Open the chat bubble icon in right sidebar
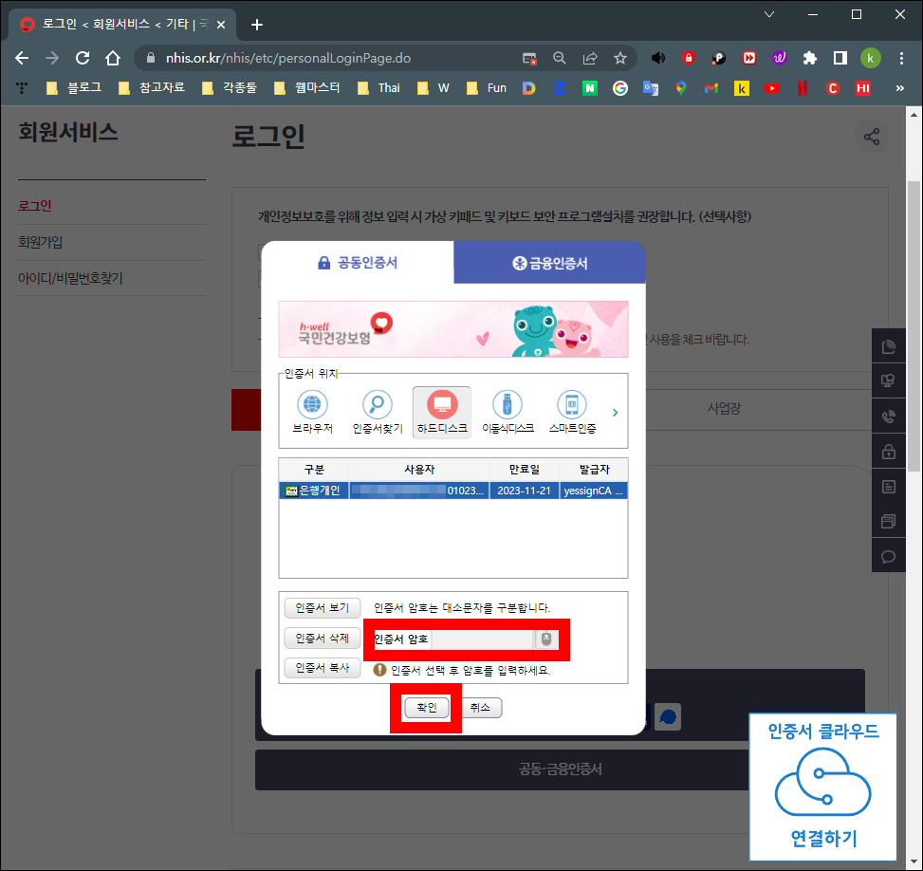The image size is (923, 871). (888, 555)
